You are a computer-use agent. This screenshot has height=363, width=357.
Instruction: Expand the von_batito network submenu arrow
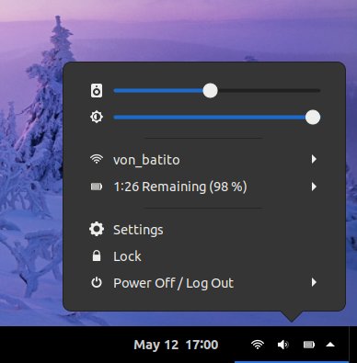314,159
